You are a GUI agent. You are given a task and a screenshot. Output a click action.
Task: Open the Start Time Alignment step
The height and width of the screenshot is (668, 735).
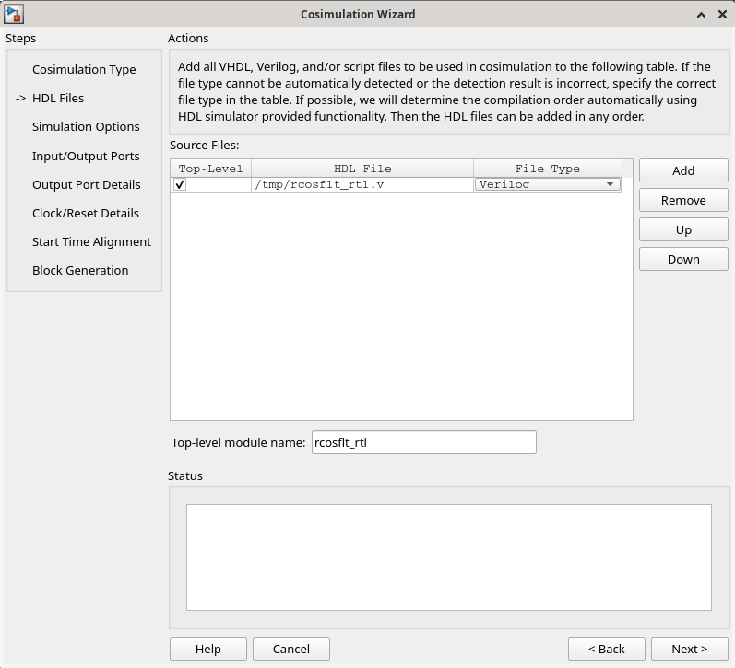click(91, 241)
